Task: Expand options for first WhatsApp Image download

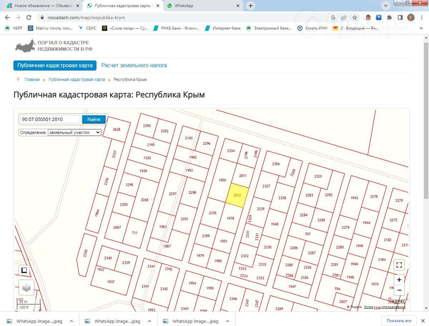Action: (71, 321)
